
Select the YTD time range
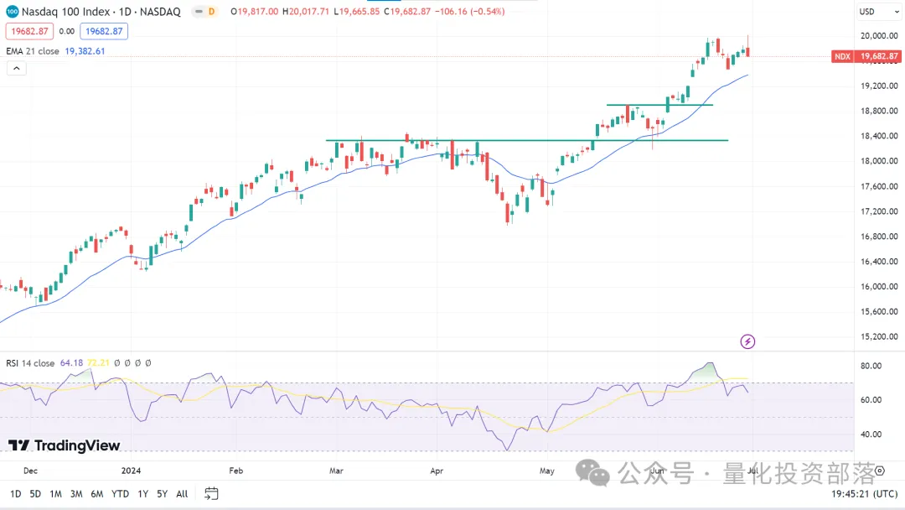(119, 494)
